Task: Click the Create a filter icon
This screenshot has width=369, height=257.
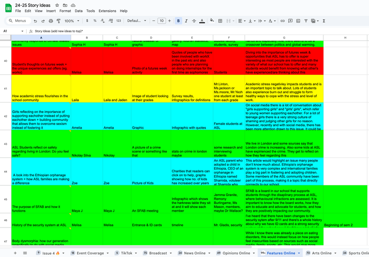Action: 307,21
